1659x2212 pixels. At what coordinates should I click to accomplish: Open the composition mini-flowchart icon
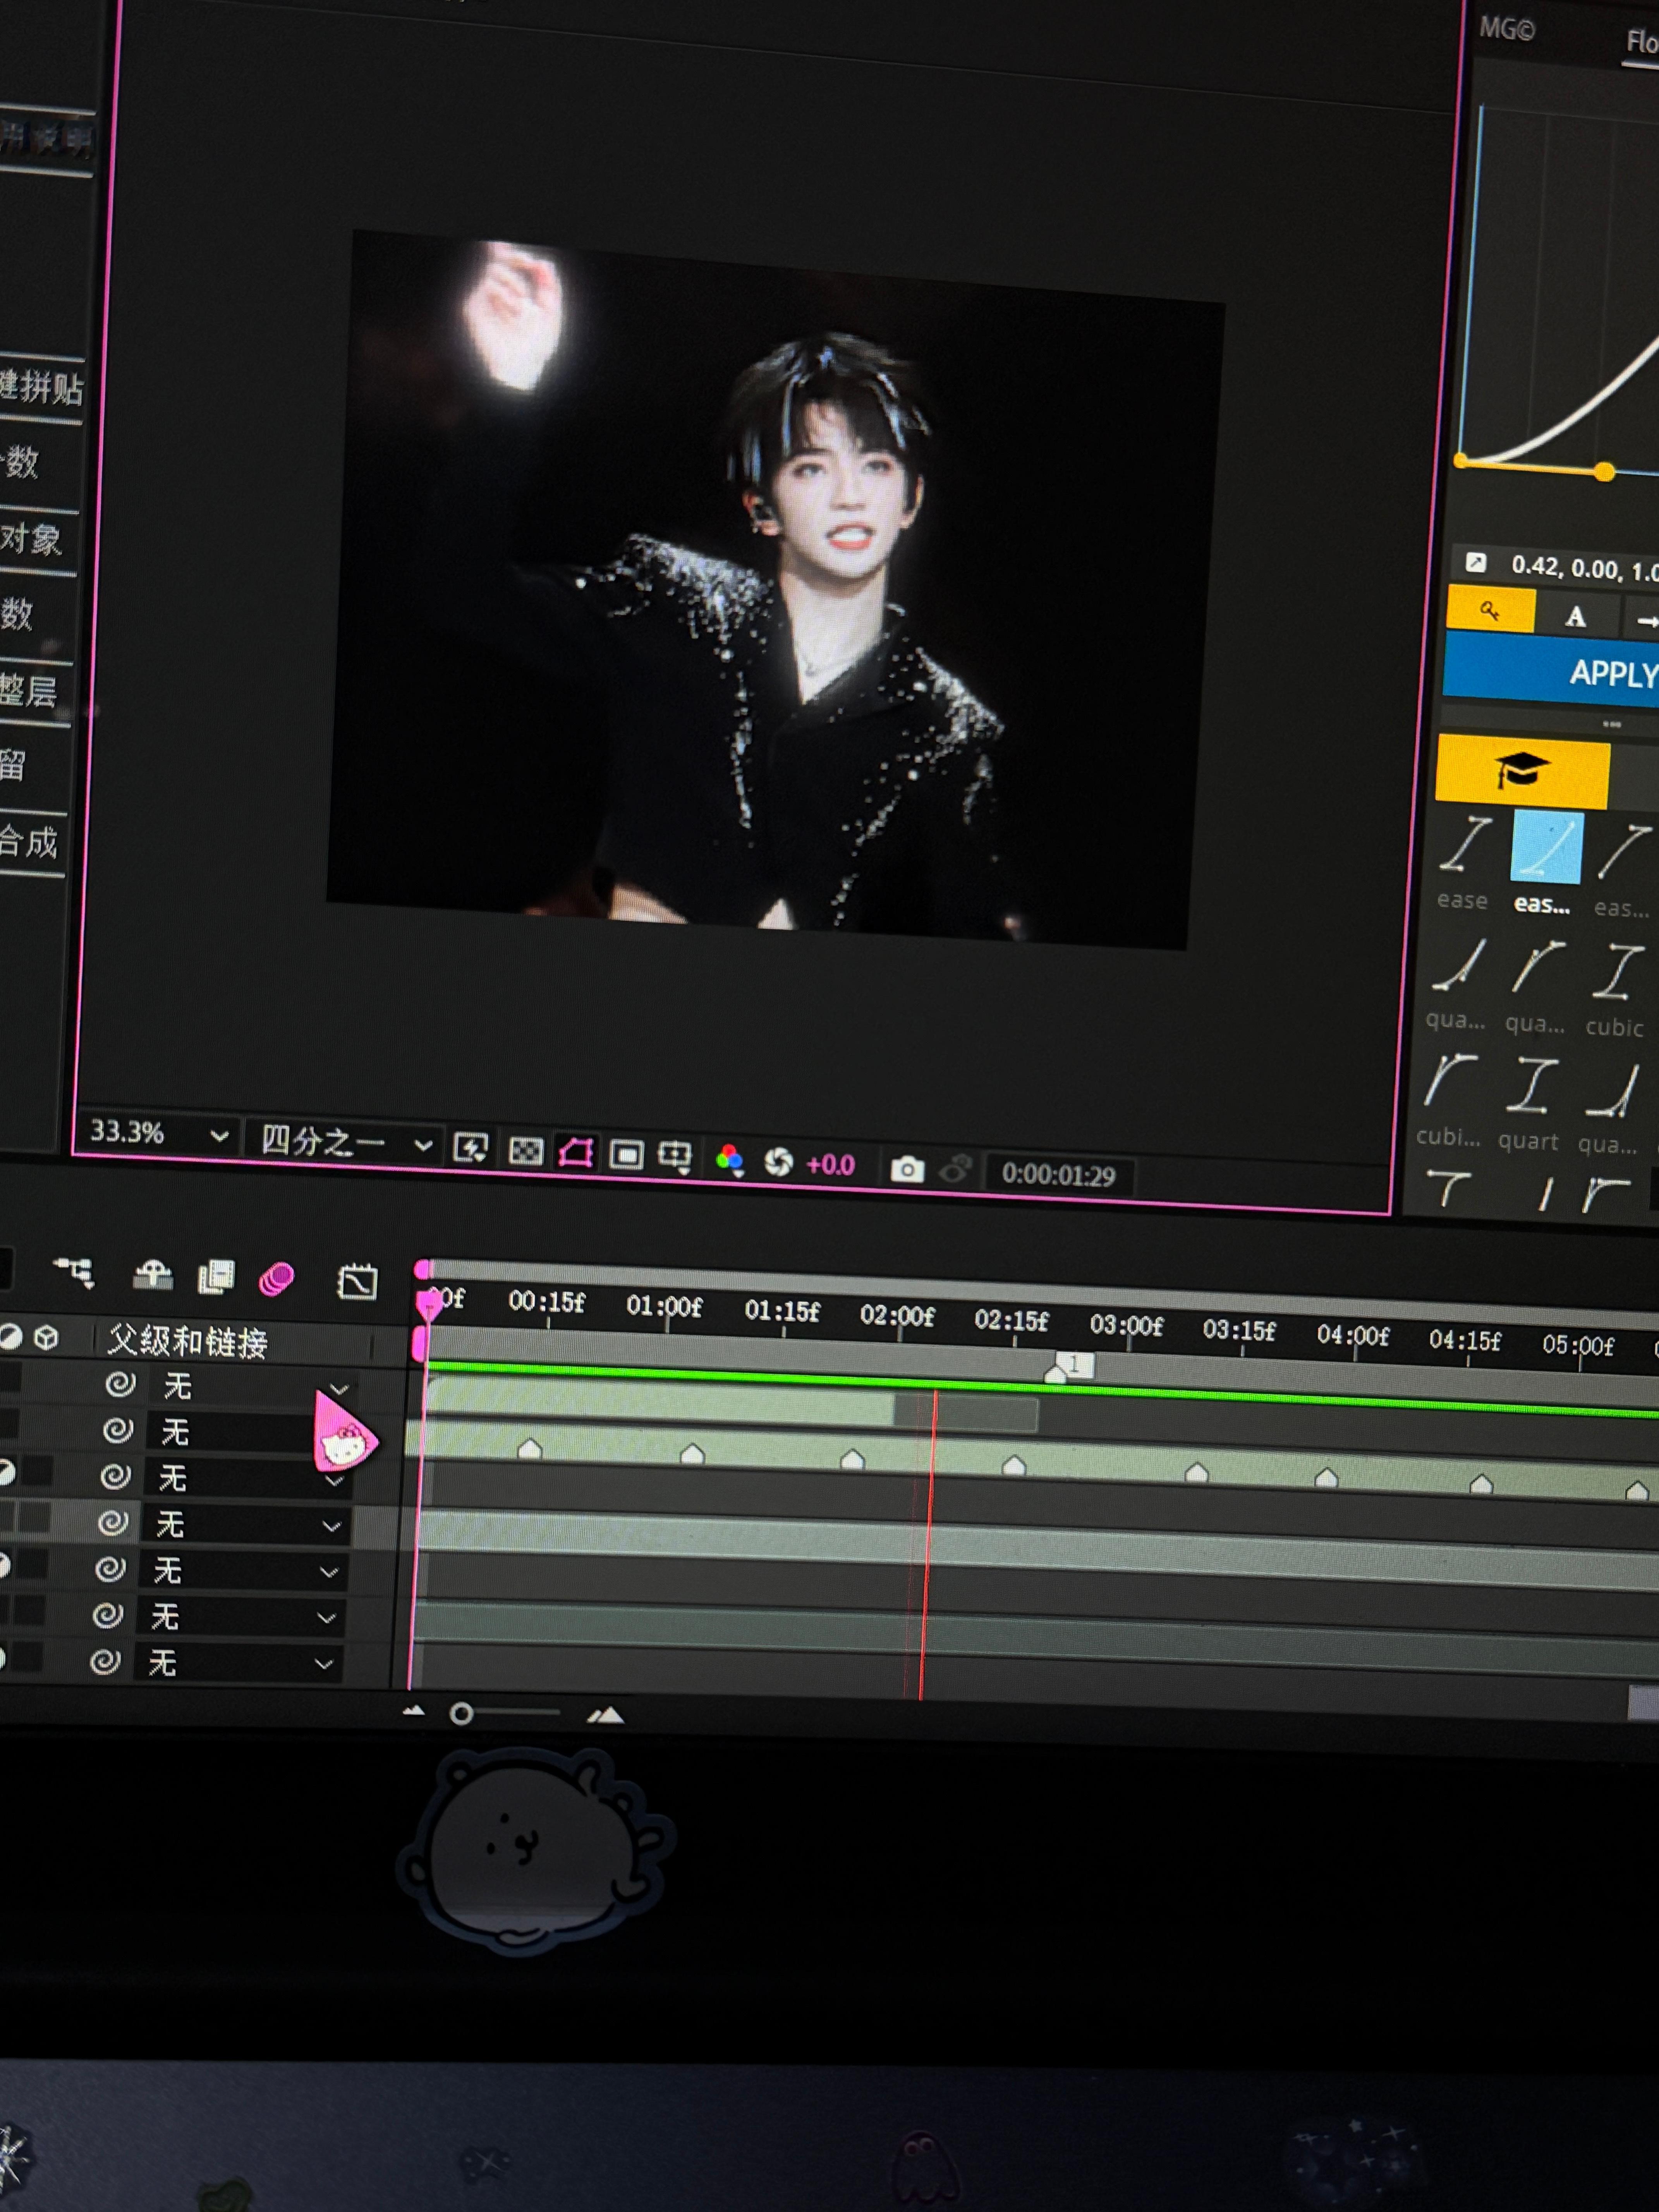[x=75, y=1272]
